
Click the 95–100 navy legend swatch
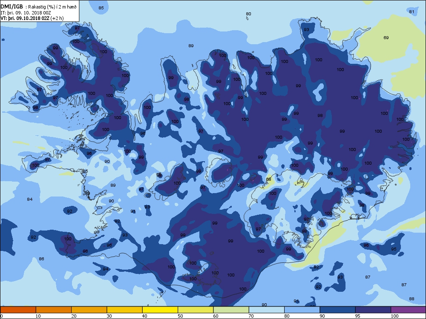click(x=373, y=310)
